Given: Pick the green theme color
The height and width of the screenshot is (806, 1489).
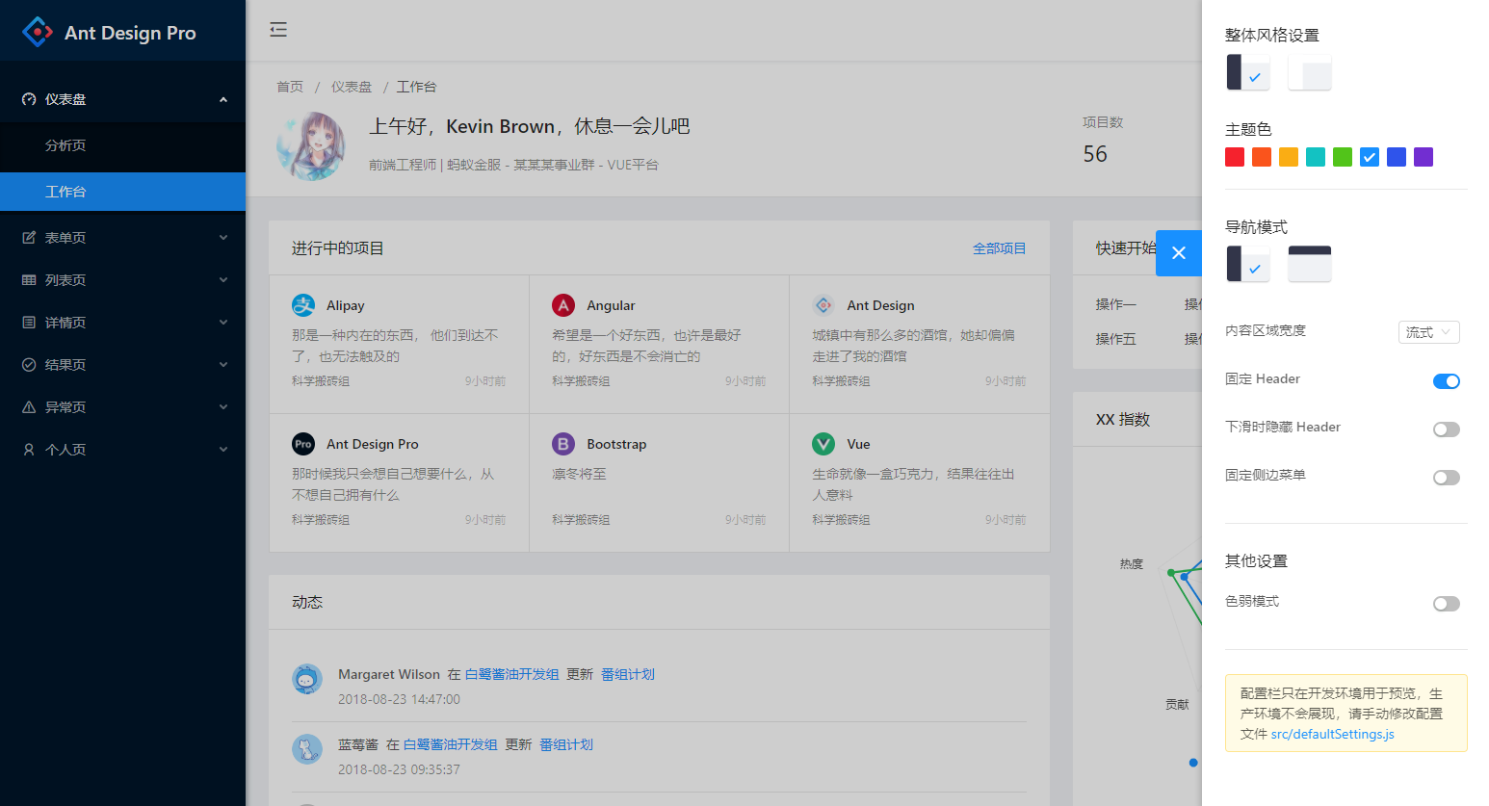Looking at the screenshot, I should [x=1343, y=157].
